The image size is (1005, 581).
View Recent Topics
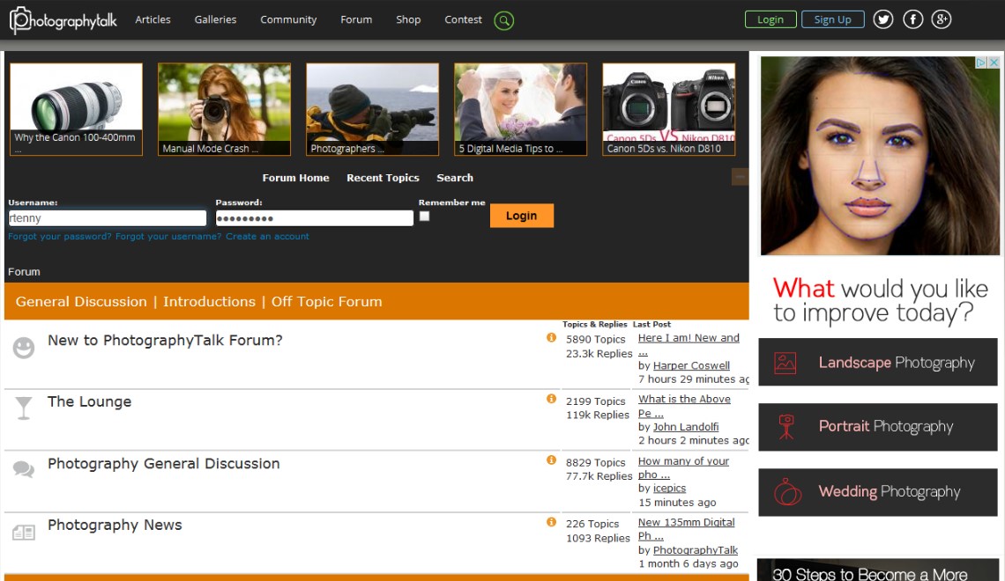click(383, 178)
